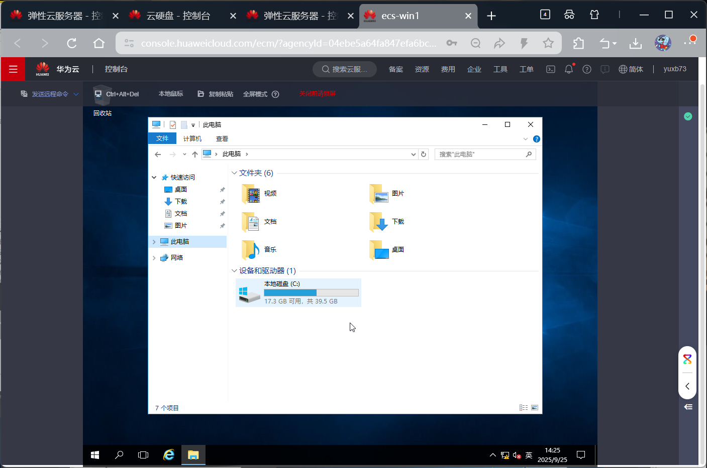Expand the 网络 tree node

coord(154,258)
